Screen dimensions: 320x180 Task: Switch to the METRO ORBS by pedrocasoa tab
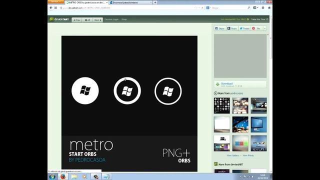(86, 2)
